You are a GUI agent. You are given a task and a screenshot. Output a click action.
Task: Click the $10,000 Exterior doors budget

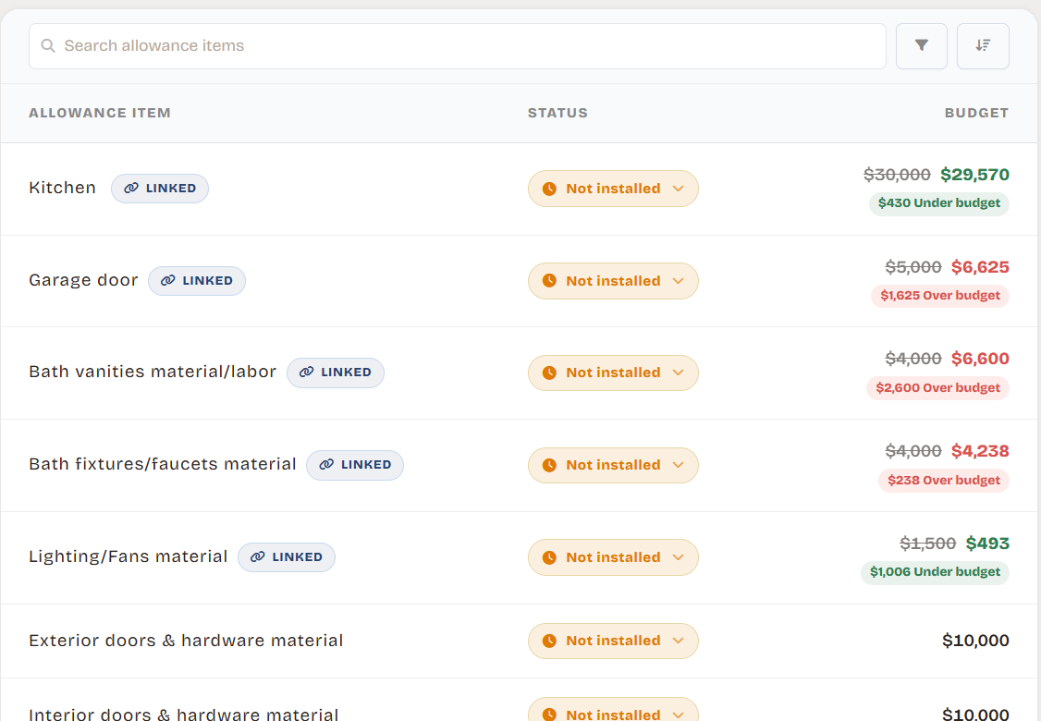tap(975, 641)
